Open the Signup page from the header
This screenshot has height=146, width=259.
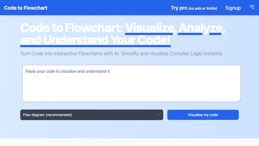click(x=233, y=8)
